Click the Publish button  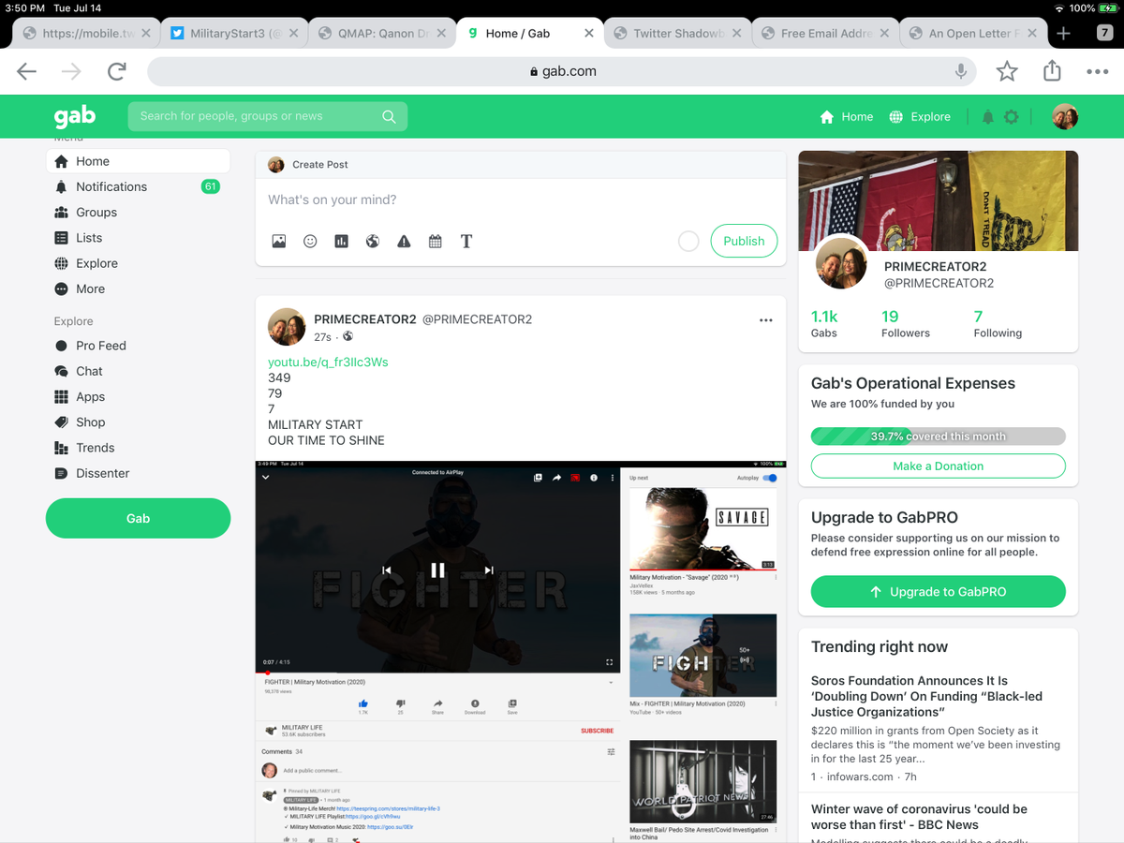pyautogui.click(x=744, y=241)
